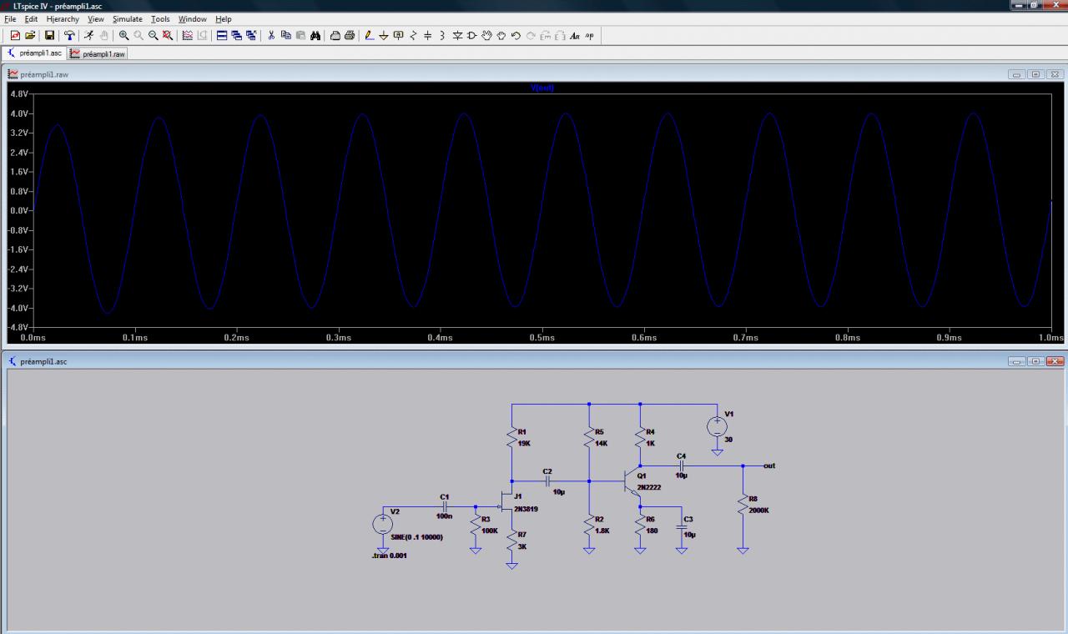Select the Place Resistor tool
The width and height of the screenshot is (1068, 634).
pyautogui.click(x=413, y=35)
